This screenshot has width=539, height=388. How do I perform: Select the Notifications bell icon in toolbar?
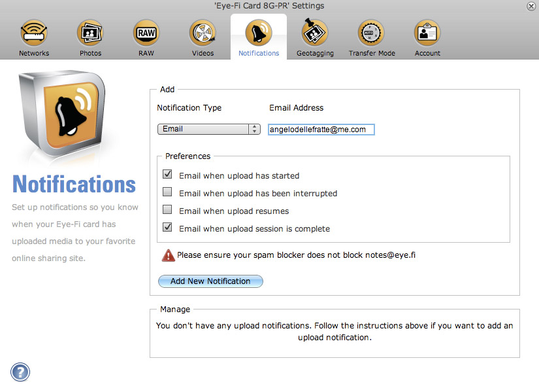[x=259, y=33]
